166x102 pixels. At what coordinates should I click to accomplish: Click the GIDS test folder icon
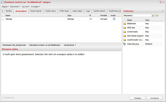click(124, 28)
